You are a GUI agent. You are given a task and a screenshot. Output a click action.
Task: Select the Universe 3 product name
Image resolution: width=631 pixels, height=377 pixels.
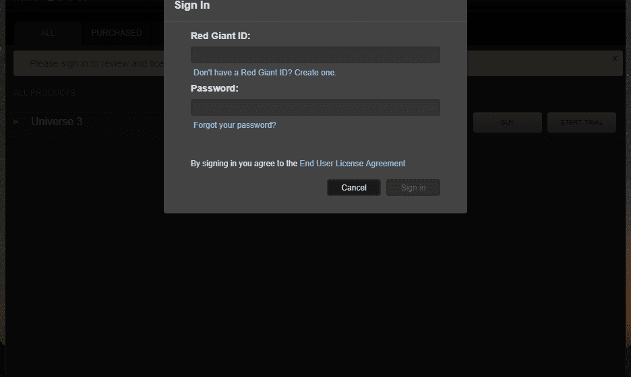click(57, 121)
